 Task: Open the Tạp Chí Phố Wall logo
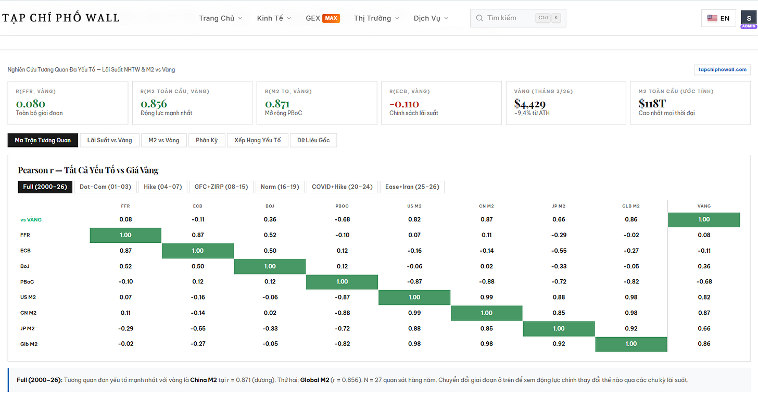point(61,18)
